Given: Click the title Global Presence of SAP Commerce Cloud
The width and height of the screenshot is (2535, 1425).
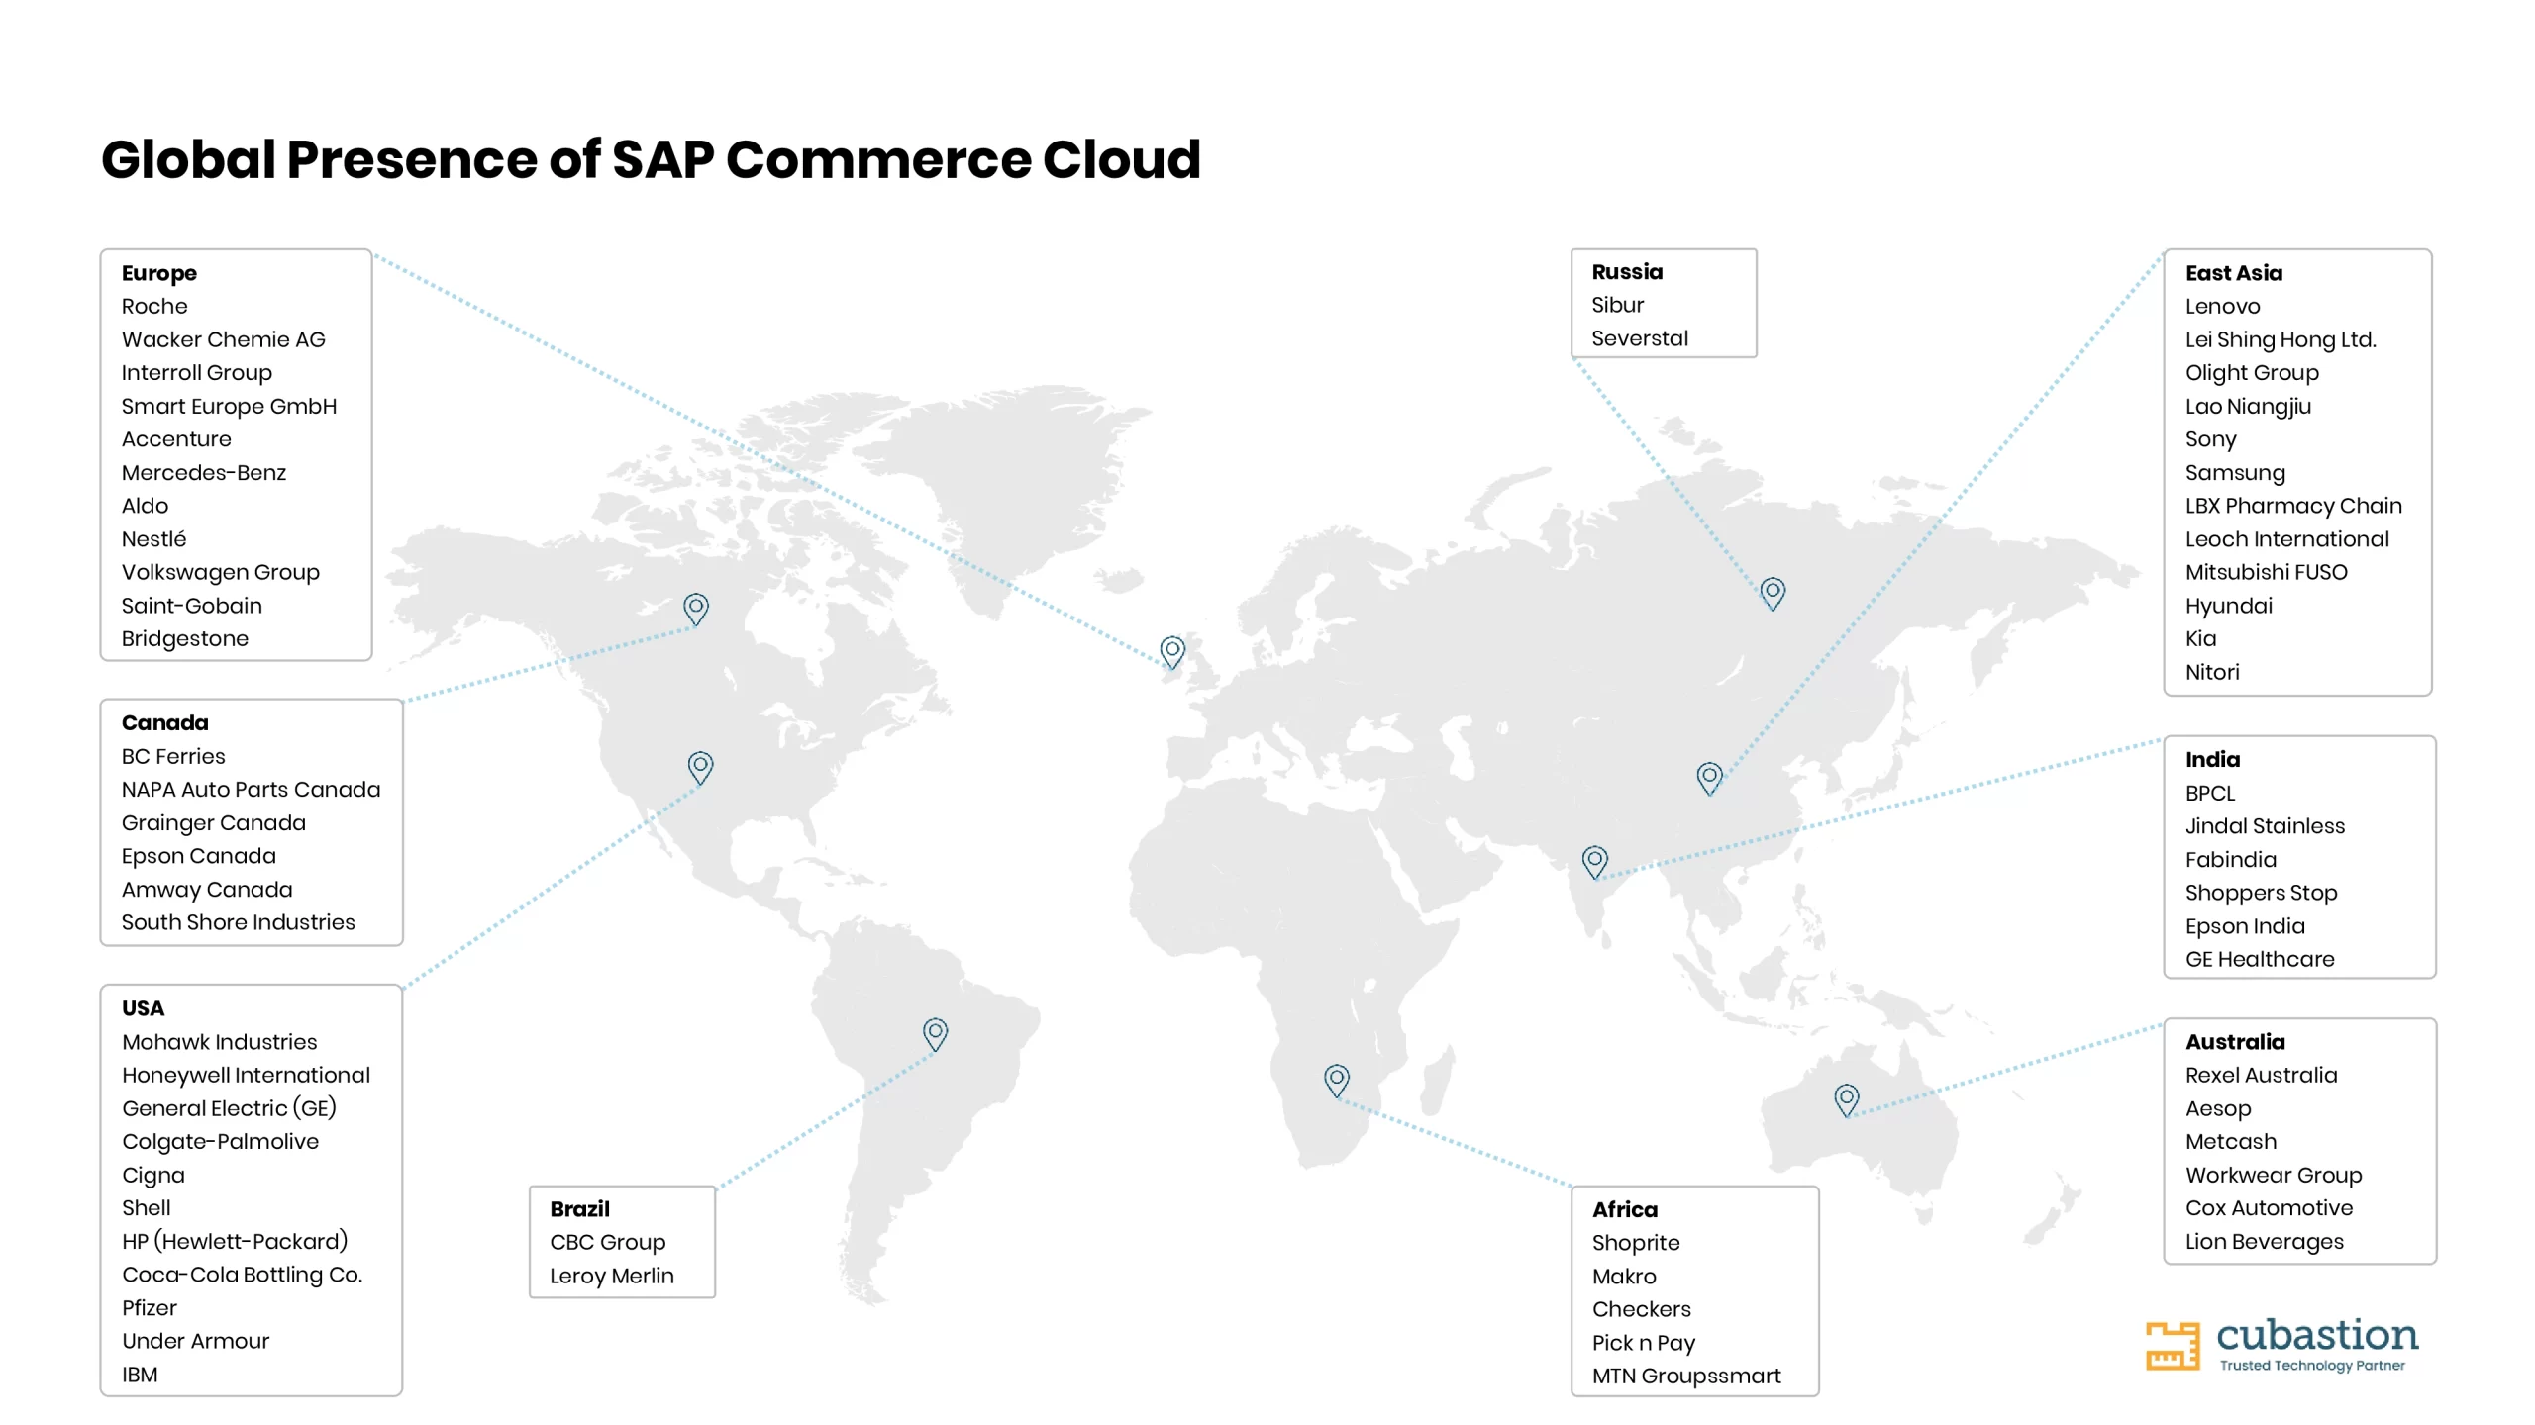Looking at the screenshot, I should click(651, 159).
